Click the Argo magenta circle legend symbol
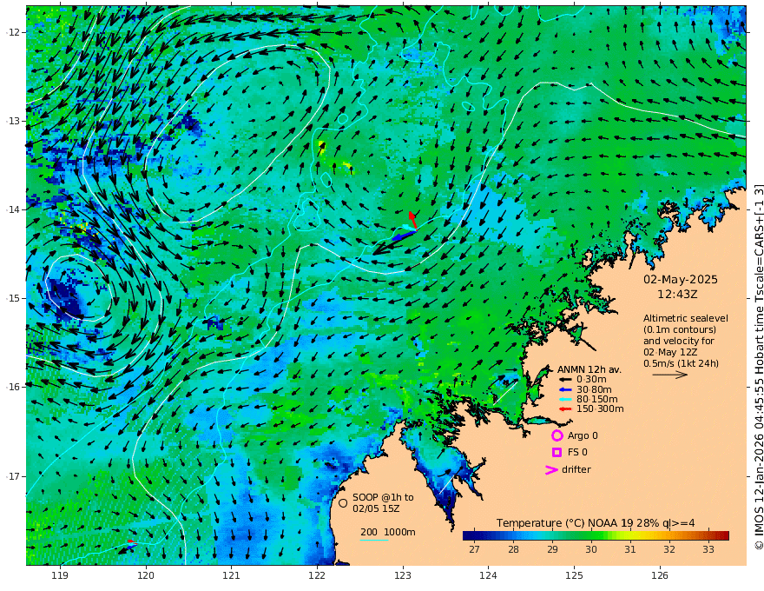This screenshot has width=764, height=591. point(557,435)
